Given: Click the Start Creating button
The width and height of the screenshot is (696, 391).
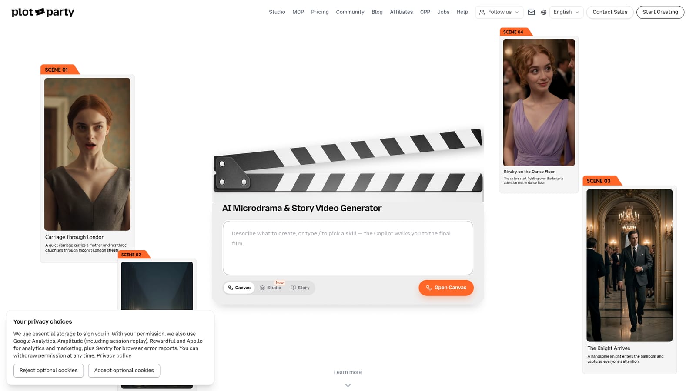Looking at the screenshot, I should [660, 12].
